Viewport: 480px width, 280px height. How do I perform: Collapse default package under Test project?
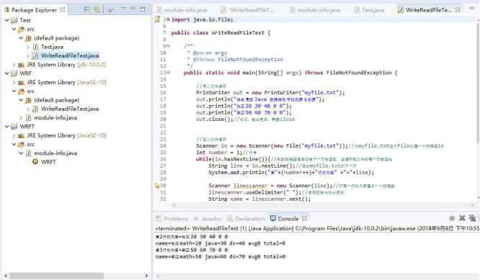coord(21,38)
